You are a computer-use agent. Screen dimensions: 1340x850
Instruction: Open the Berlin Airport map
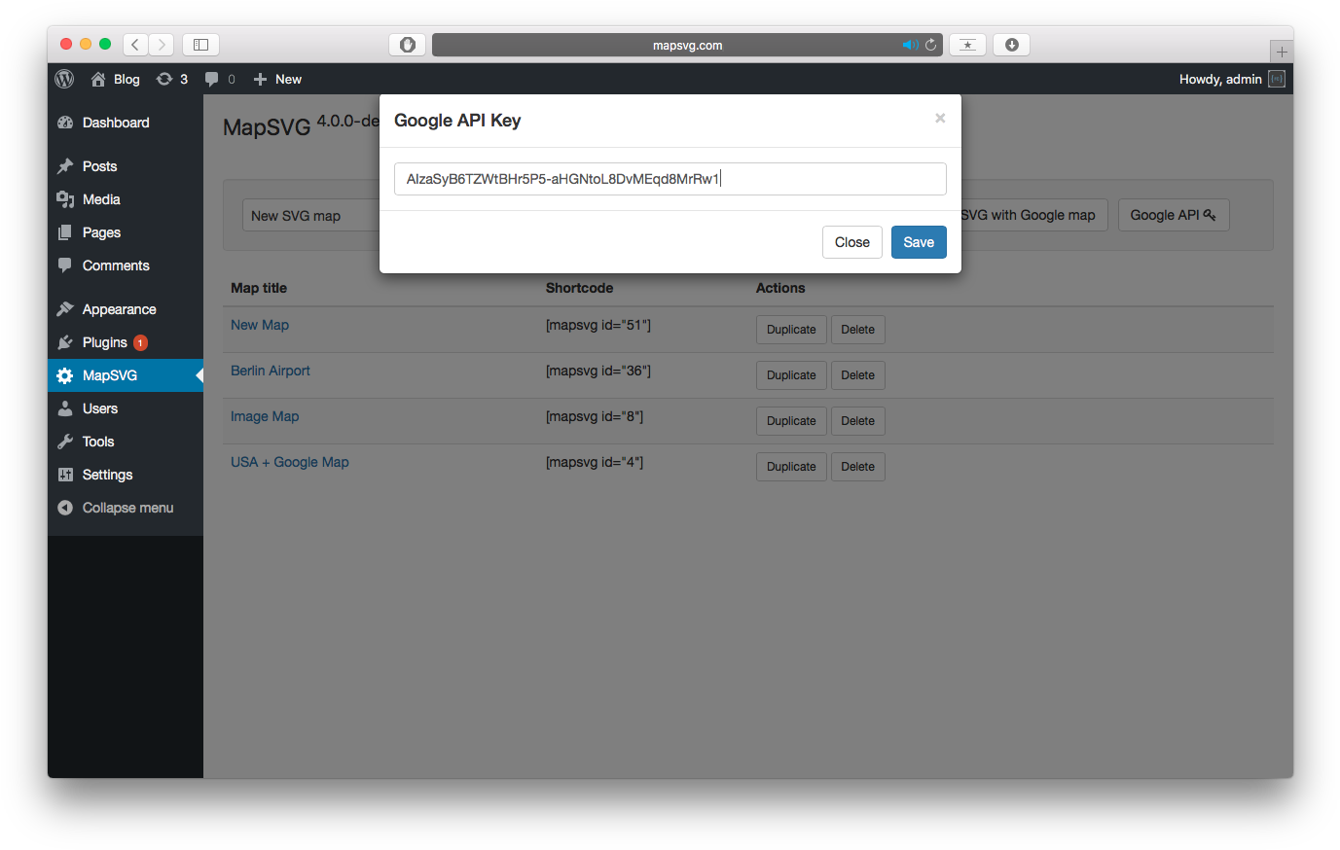click(x=271, y=371)
